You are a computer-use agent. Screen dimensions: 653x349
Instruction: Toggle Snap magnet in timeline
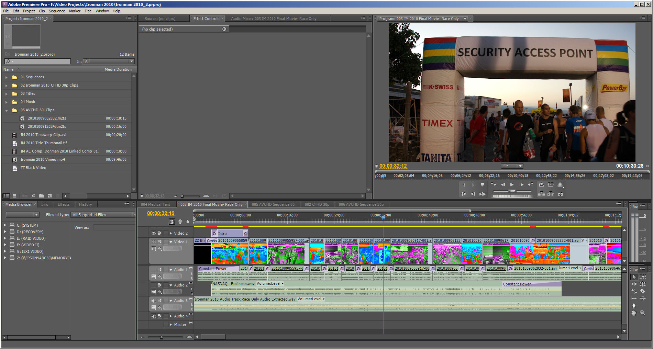(172, 222)
